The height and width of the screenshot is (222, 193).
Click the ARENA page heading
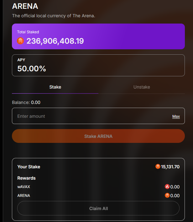[25, 6]
